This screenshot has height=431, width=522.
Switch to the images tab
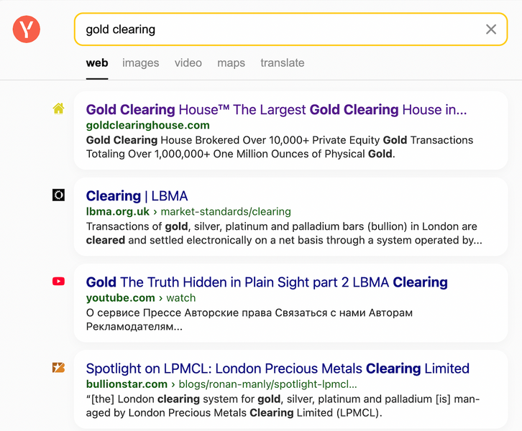click(140, 62)
